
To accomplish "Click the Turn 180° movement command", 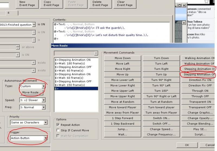I will click(161, 91).
